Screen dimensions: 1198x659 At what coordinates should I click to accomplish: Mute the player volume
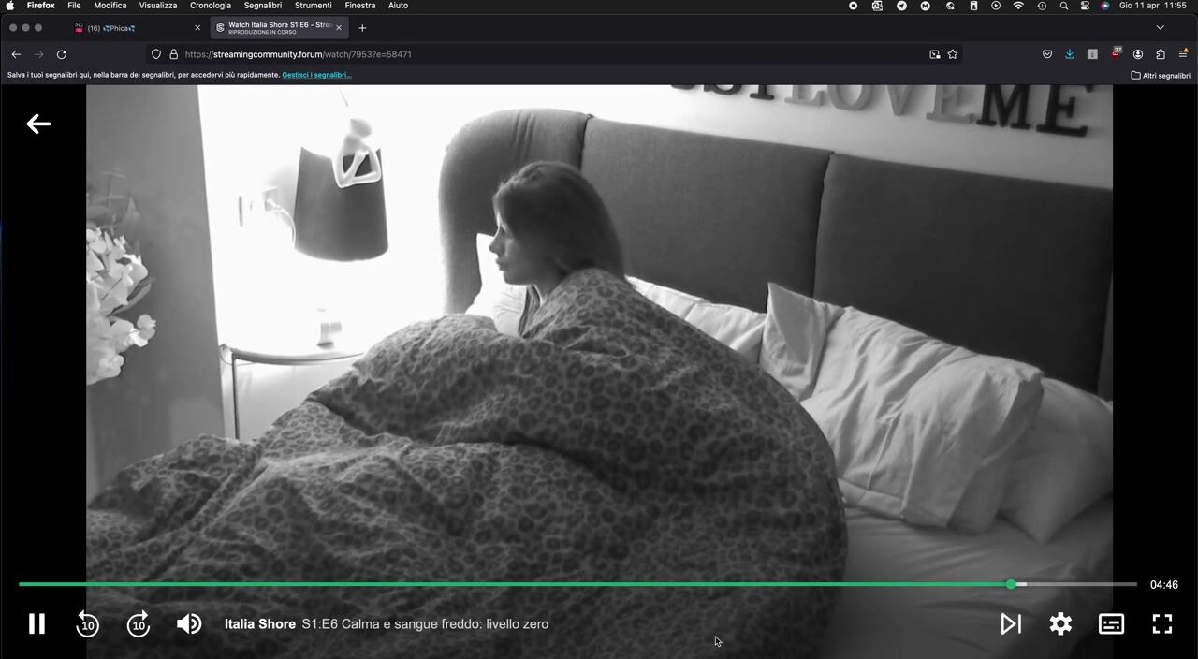(189, 623)
